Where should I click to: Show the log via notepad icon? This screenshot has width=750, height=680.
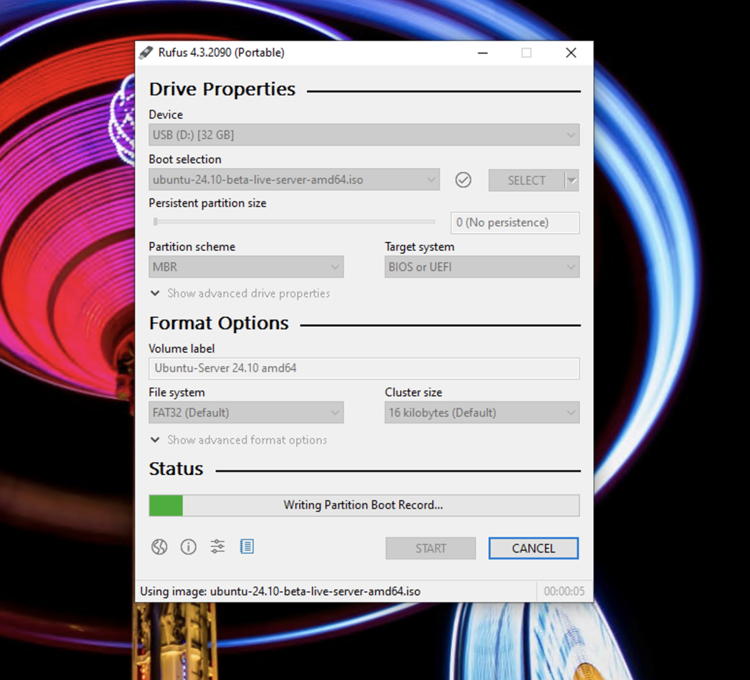[247, 547]
